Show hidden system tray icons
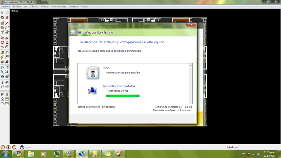This screenshot has height=158, width=281. 238,154
